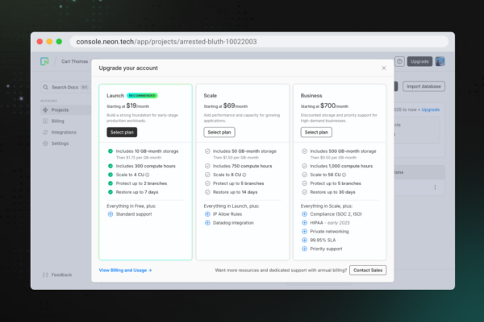Click info icon next to Scale to 4 CU
The height and width of the screenshot is (322, 484).
coord(148,175)
